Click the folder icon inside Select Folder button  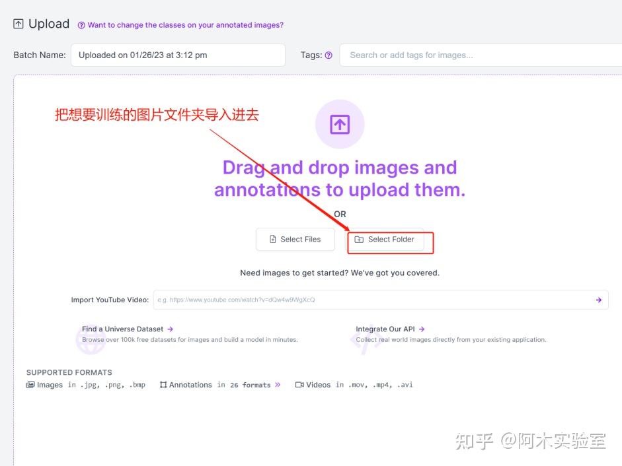point(358,240)
